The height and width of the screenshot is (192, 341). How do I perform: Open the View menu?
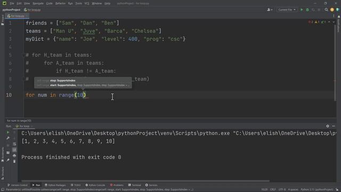27,3
